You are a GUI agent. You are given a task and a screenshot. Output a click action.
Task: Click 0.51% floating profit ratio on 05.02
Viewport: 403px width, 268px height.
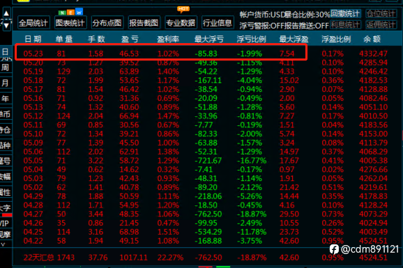coord(333,187)
